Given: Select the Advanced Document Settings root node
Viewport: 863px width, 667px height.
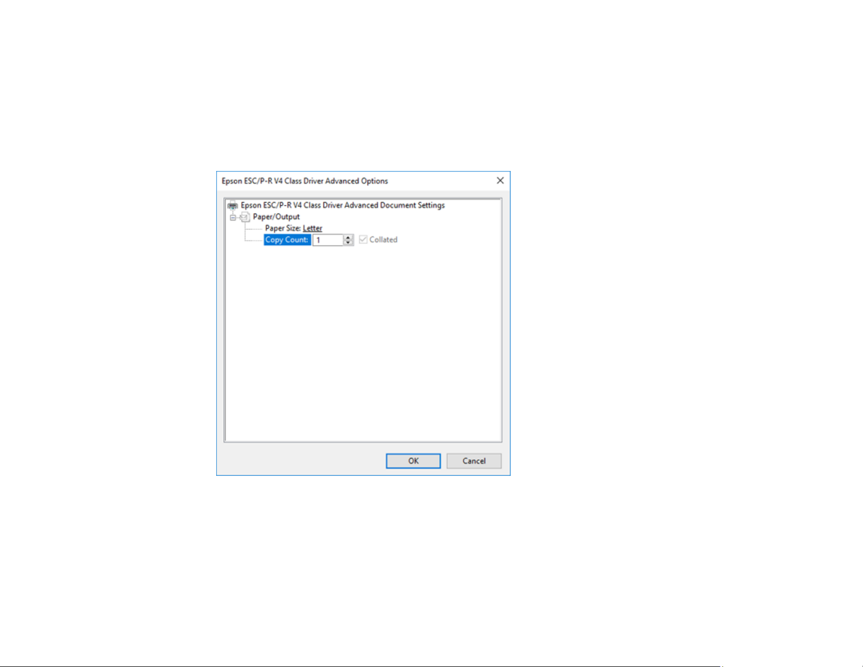Looking at the screenshot, I should 342,205.
